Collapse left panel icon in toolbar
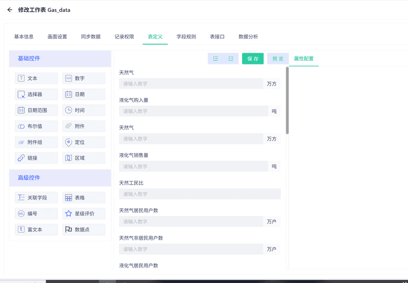Screen dimensions: 408x283 click(216, 59)
